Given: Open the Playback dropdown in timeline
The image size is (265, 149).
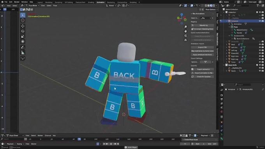Looking at the screenshot, I should (11, 144).
